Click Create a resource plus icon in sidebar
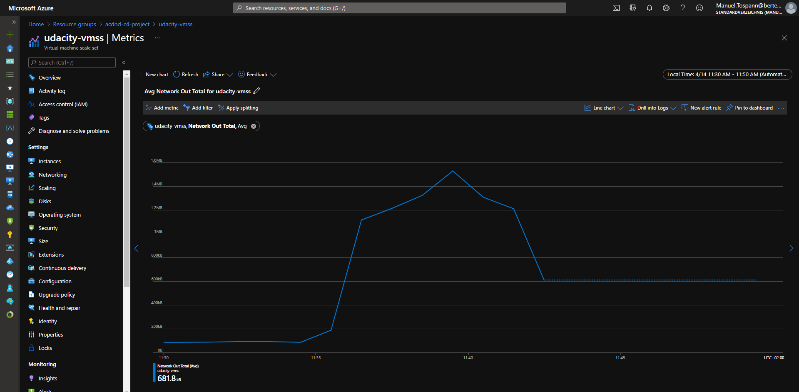 [10, 35]
